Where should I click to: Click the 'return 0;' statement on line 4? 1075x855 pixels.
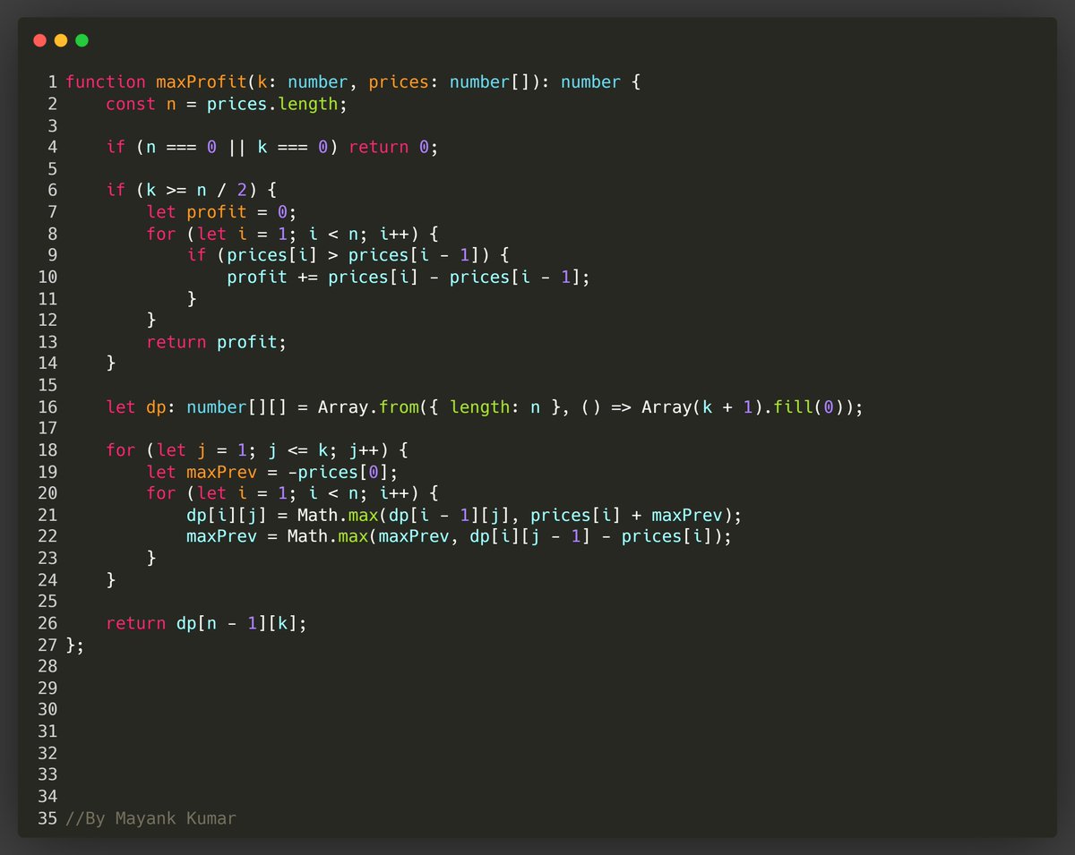(x=394, y=147)
